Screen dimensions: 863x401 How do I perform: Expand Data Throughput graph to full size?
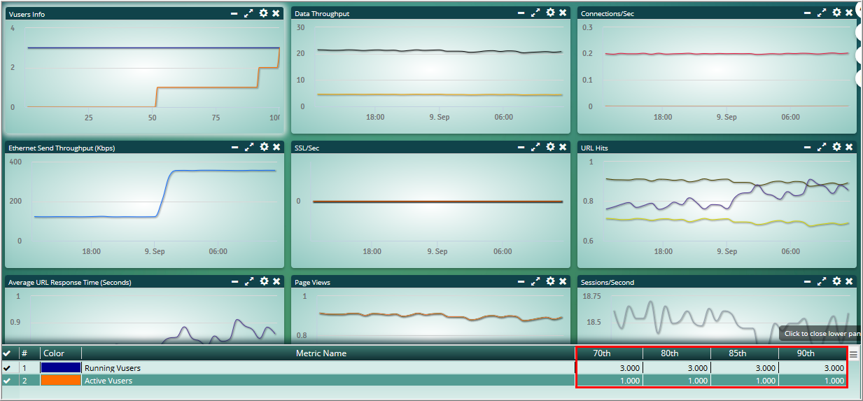coord(535,13)
